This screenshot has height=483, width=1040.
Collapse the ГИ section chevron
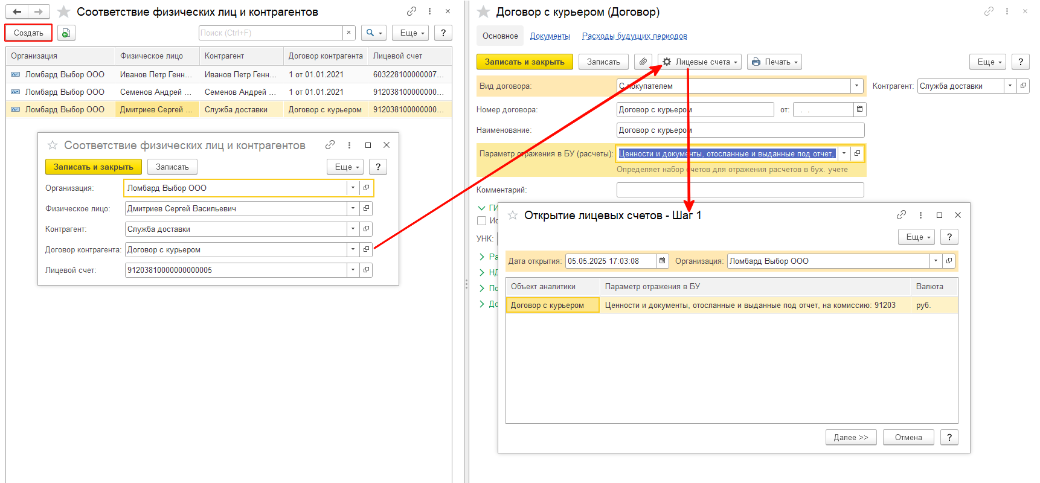point(481,208)
